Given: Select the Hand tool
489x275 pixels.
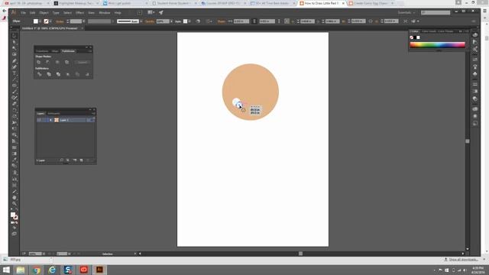Looking at the screenshot, I should pos(15,198).
